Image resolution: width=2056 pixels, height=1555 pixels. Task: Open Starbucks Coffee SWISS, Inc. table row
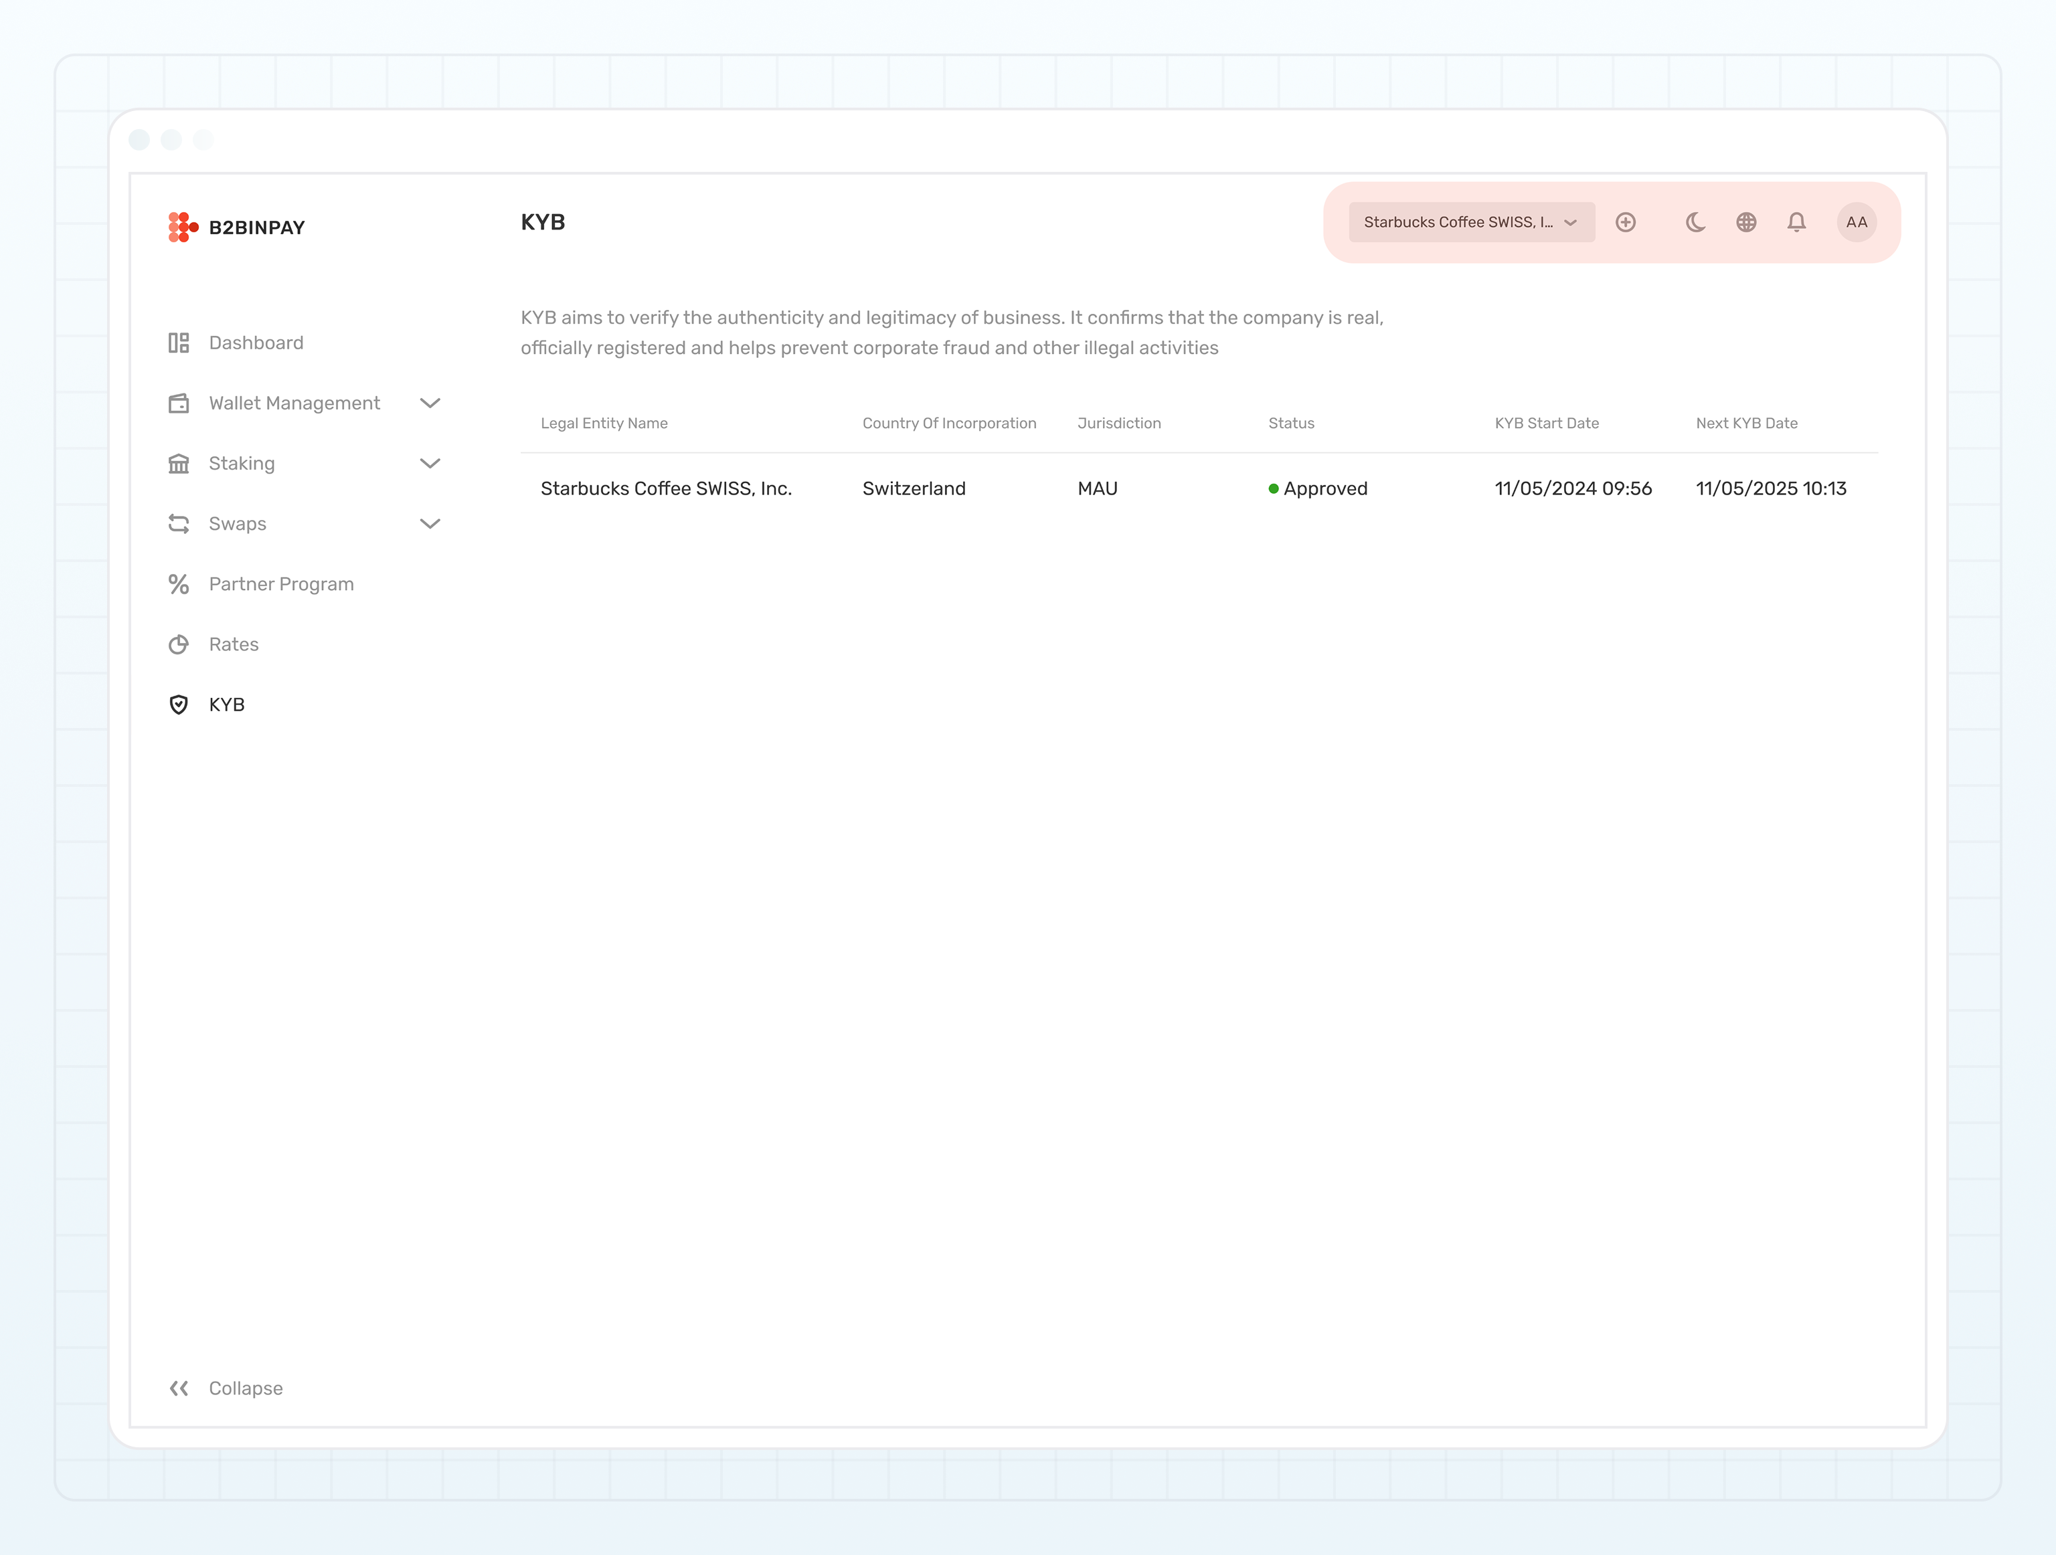(665, 488)
